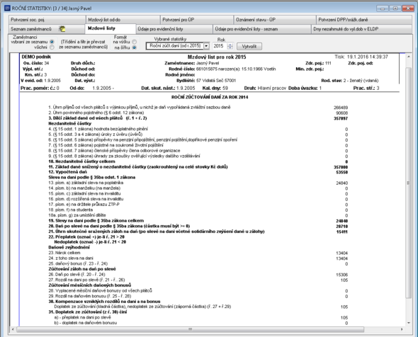Open the Vybrané statistiky dropdown arrow

pos(206,46)
